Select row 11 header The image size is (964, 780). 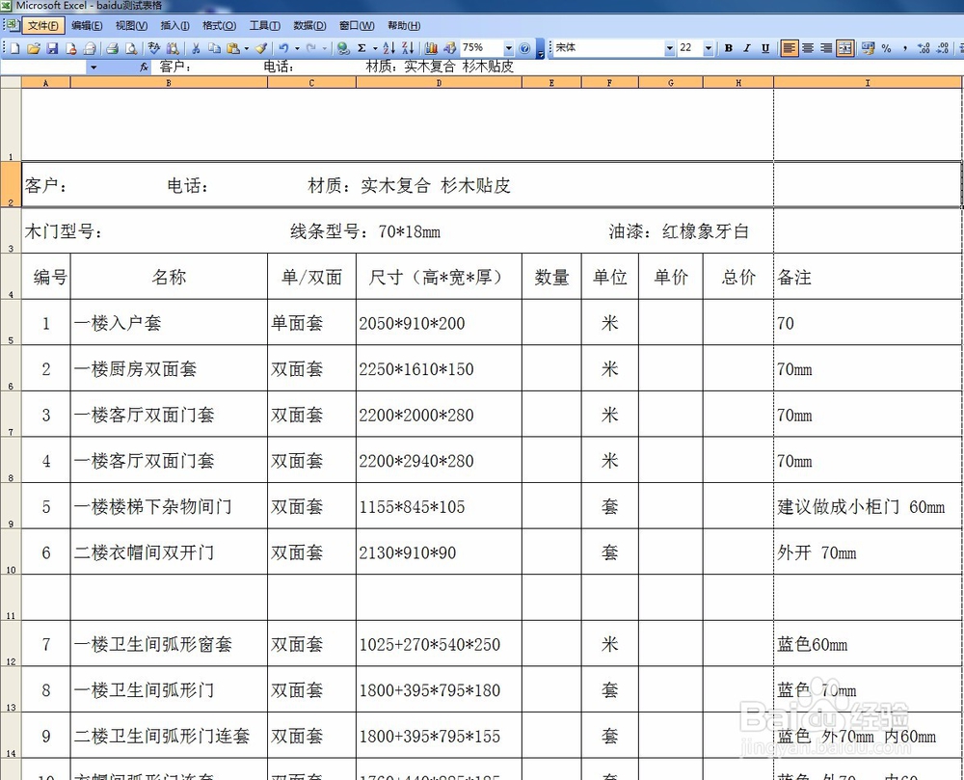[x=11, y=598]
